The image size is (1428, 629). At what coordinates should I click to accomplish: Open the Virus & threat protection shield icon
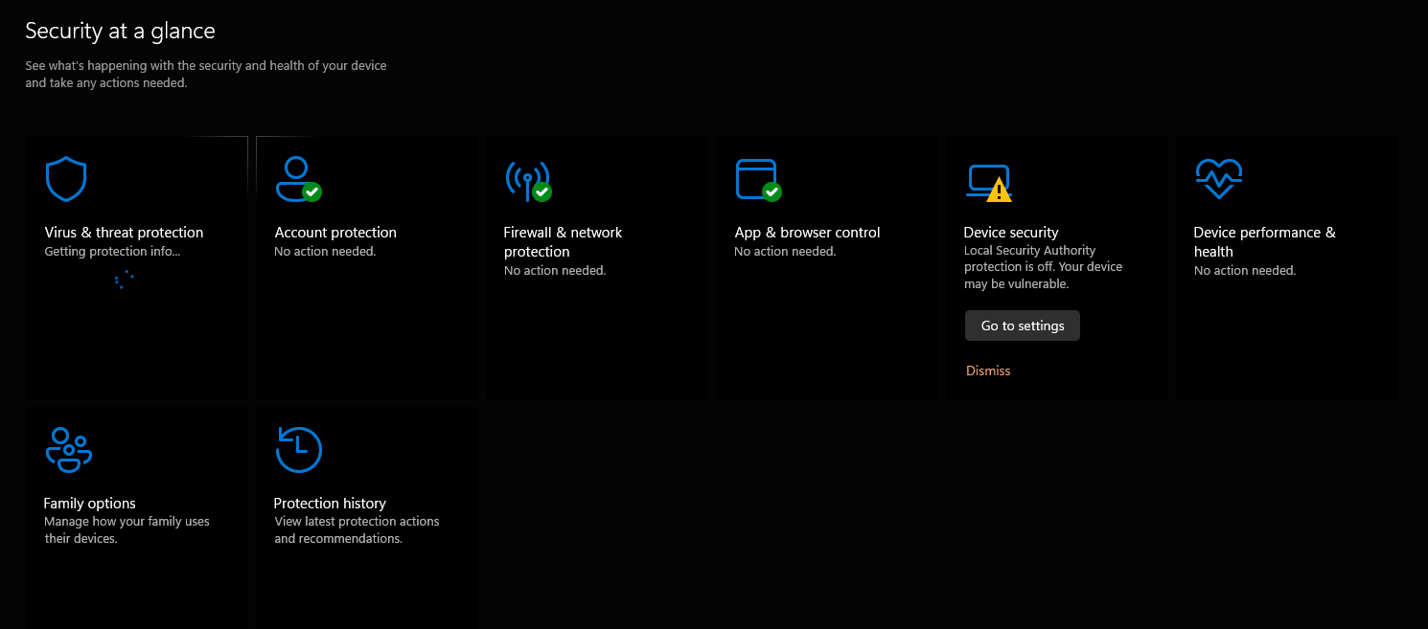click(66, 179)
